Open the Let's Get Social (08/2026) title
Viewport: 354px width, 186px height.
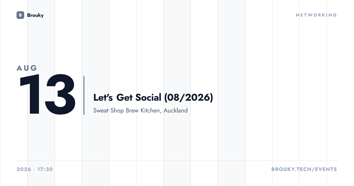[153, 97]
